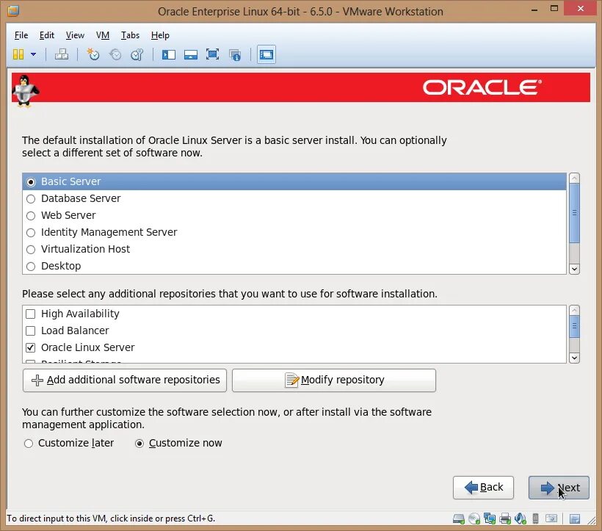Open the power options dropdown arrow

33,54
